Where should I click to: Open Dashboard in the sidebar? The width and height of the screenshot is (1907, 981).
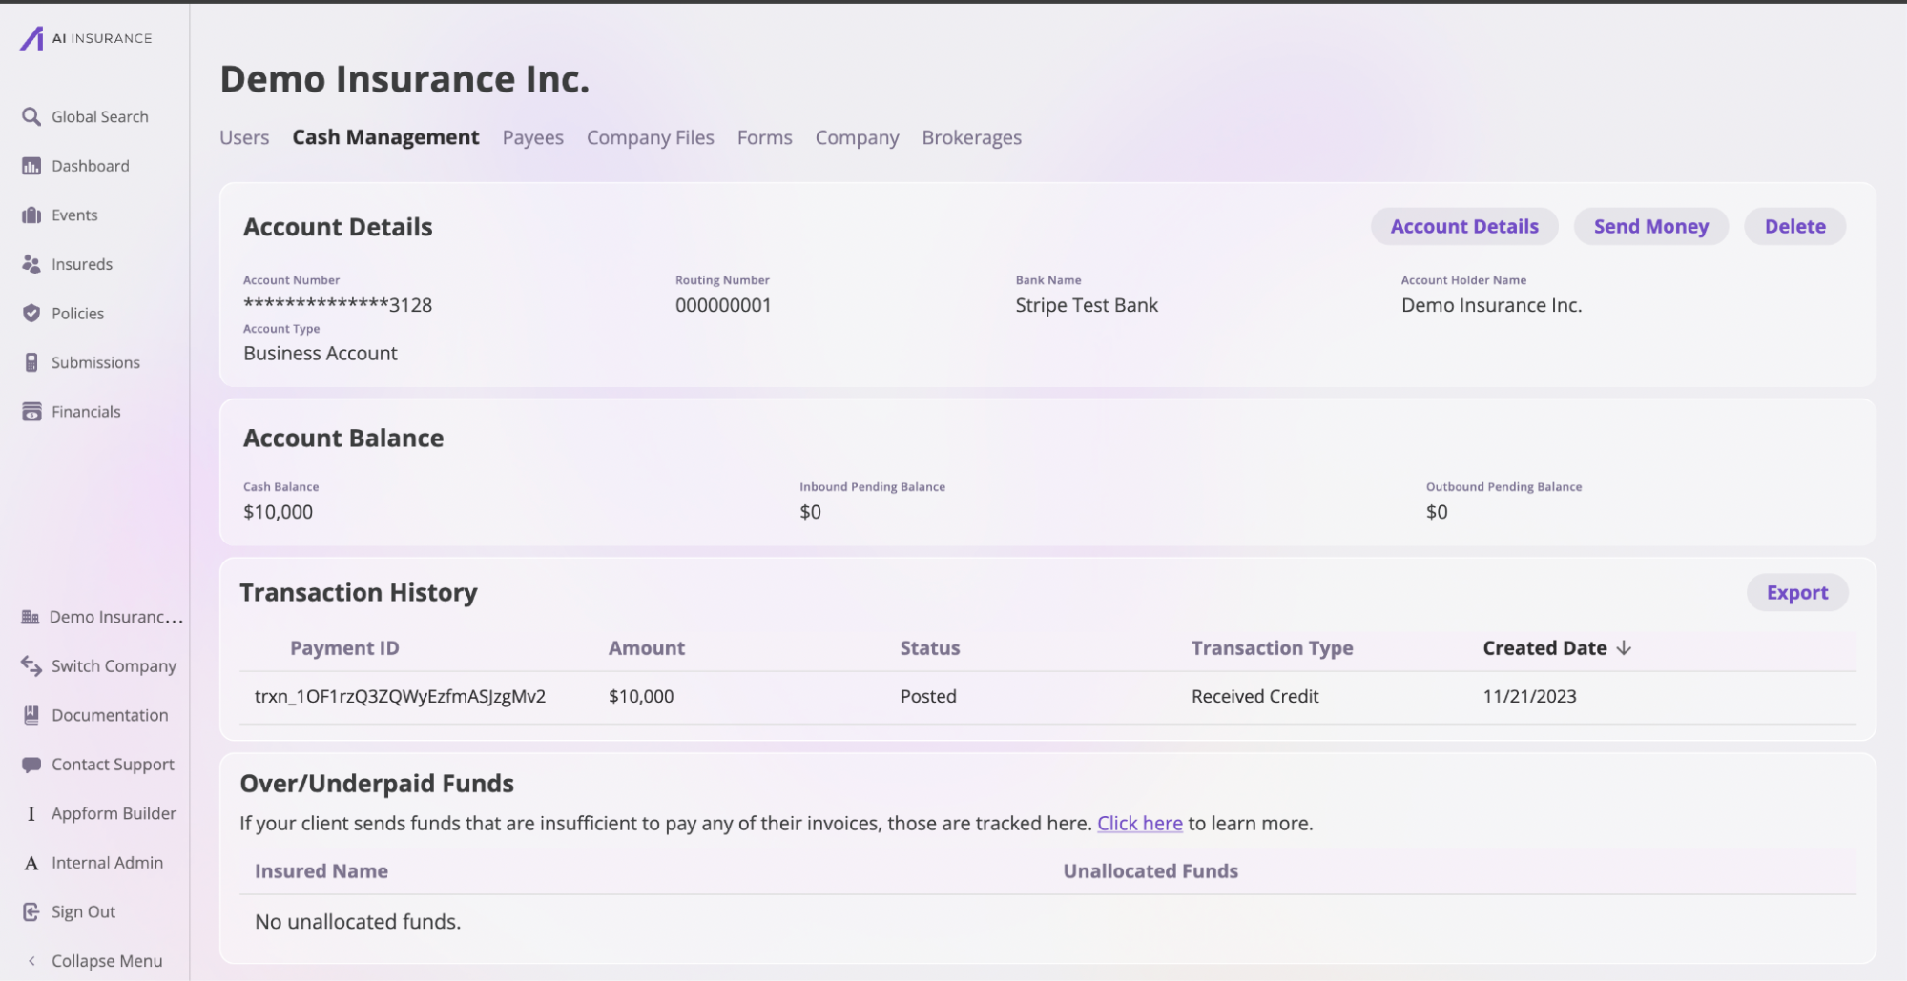pos(91,166)
